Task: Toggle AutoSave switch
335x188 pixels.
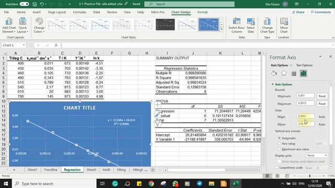Action: (25, 4)
